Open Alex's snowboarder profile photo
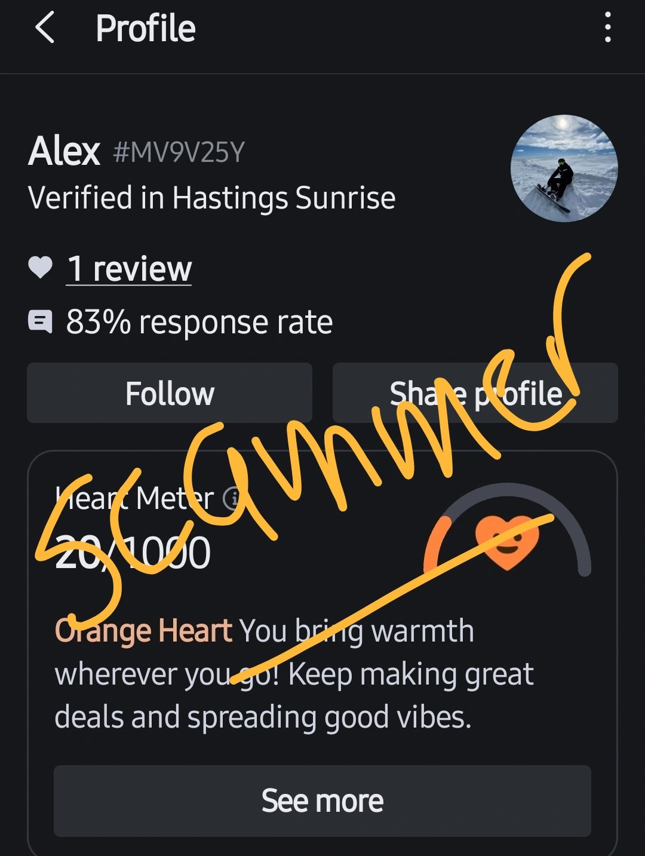The width and height of the screenshot is (645, 856). click(564, 168)
